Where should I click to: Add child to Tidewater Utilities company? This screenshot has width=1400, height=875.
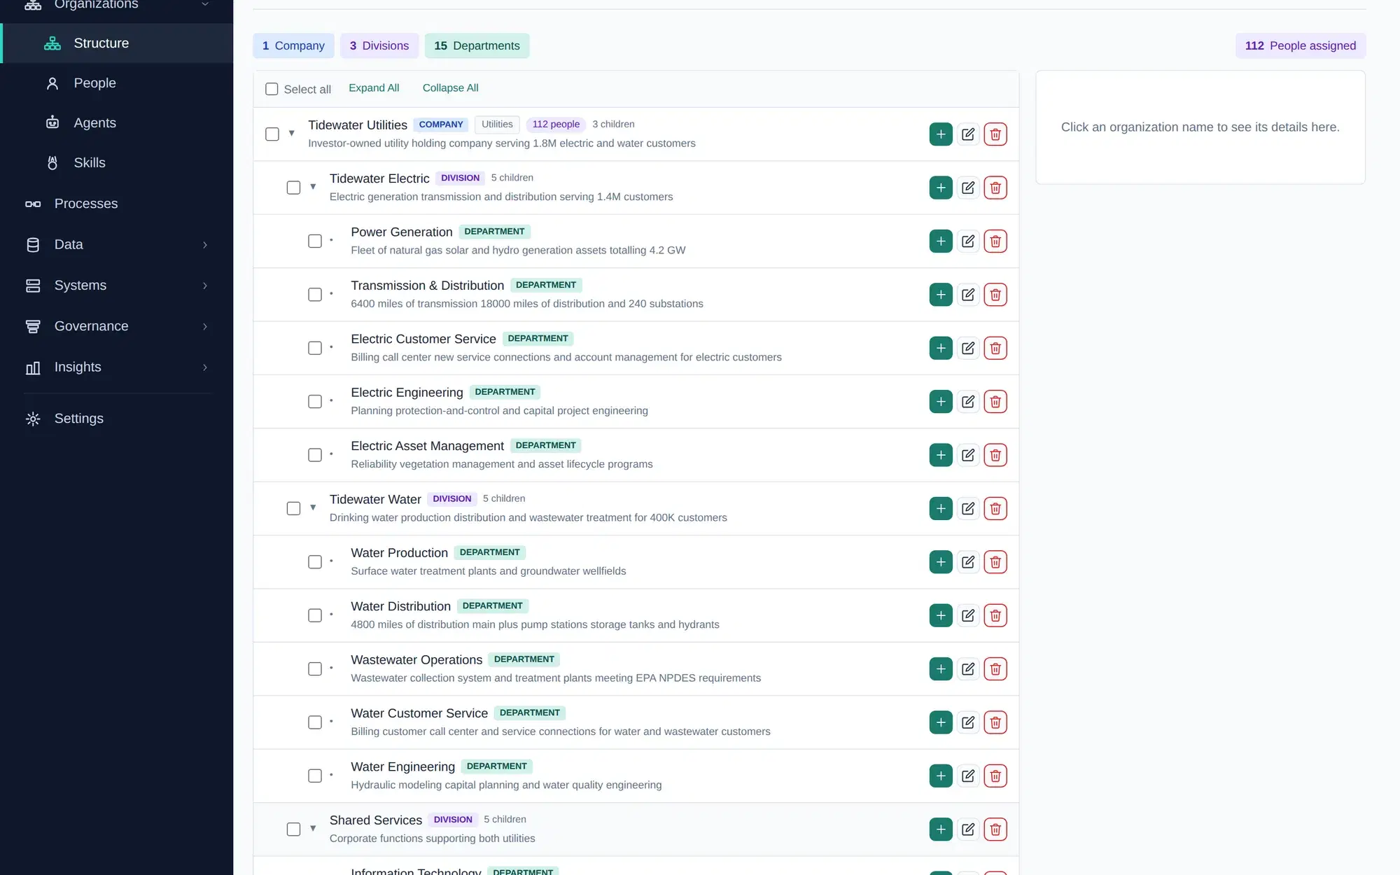point(941,134)
